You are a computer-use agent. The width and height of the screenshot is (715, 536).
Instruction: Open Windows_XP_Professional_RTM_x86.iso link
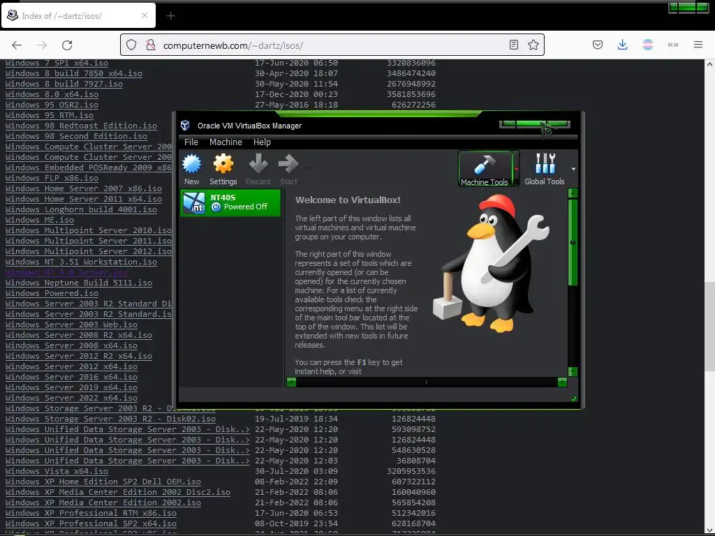(91, 514)
